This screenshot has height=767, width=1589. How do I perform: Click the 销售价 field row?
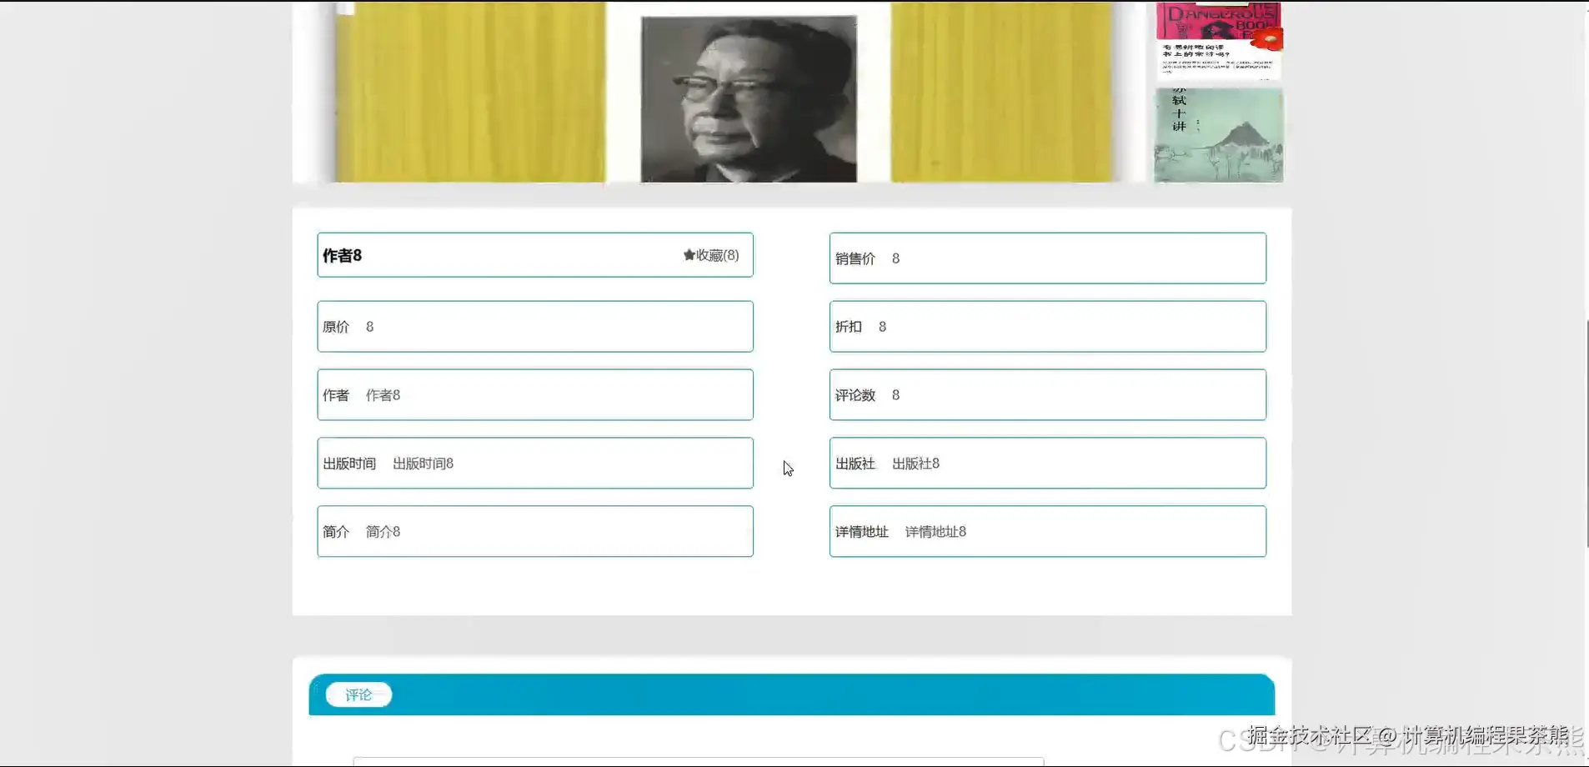click(1048, 258)
